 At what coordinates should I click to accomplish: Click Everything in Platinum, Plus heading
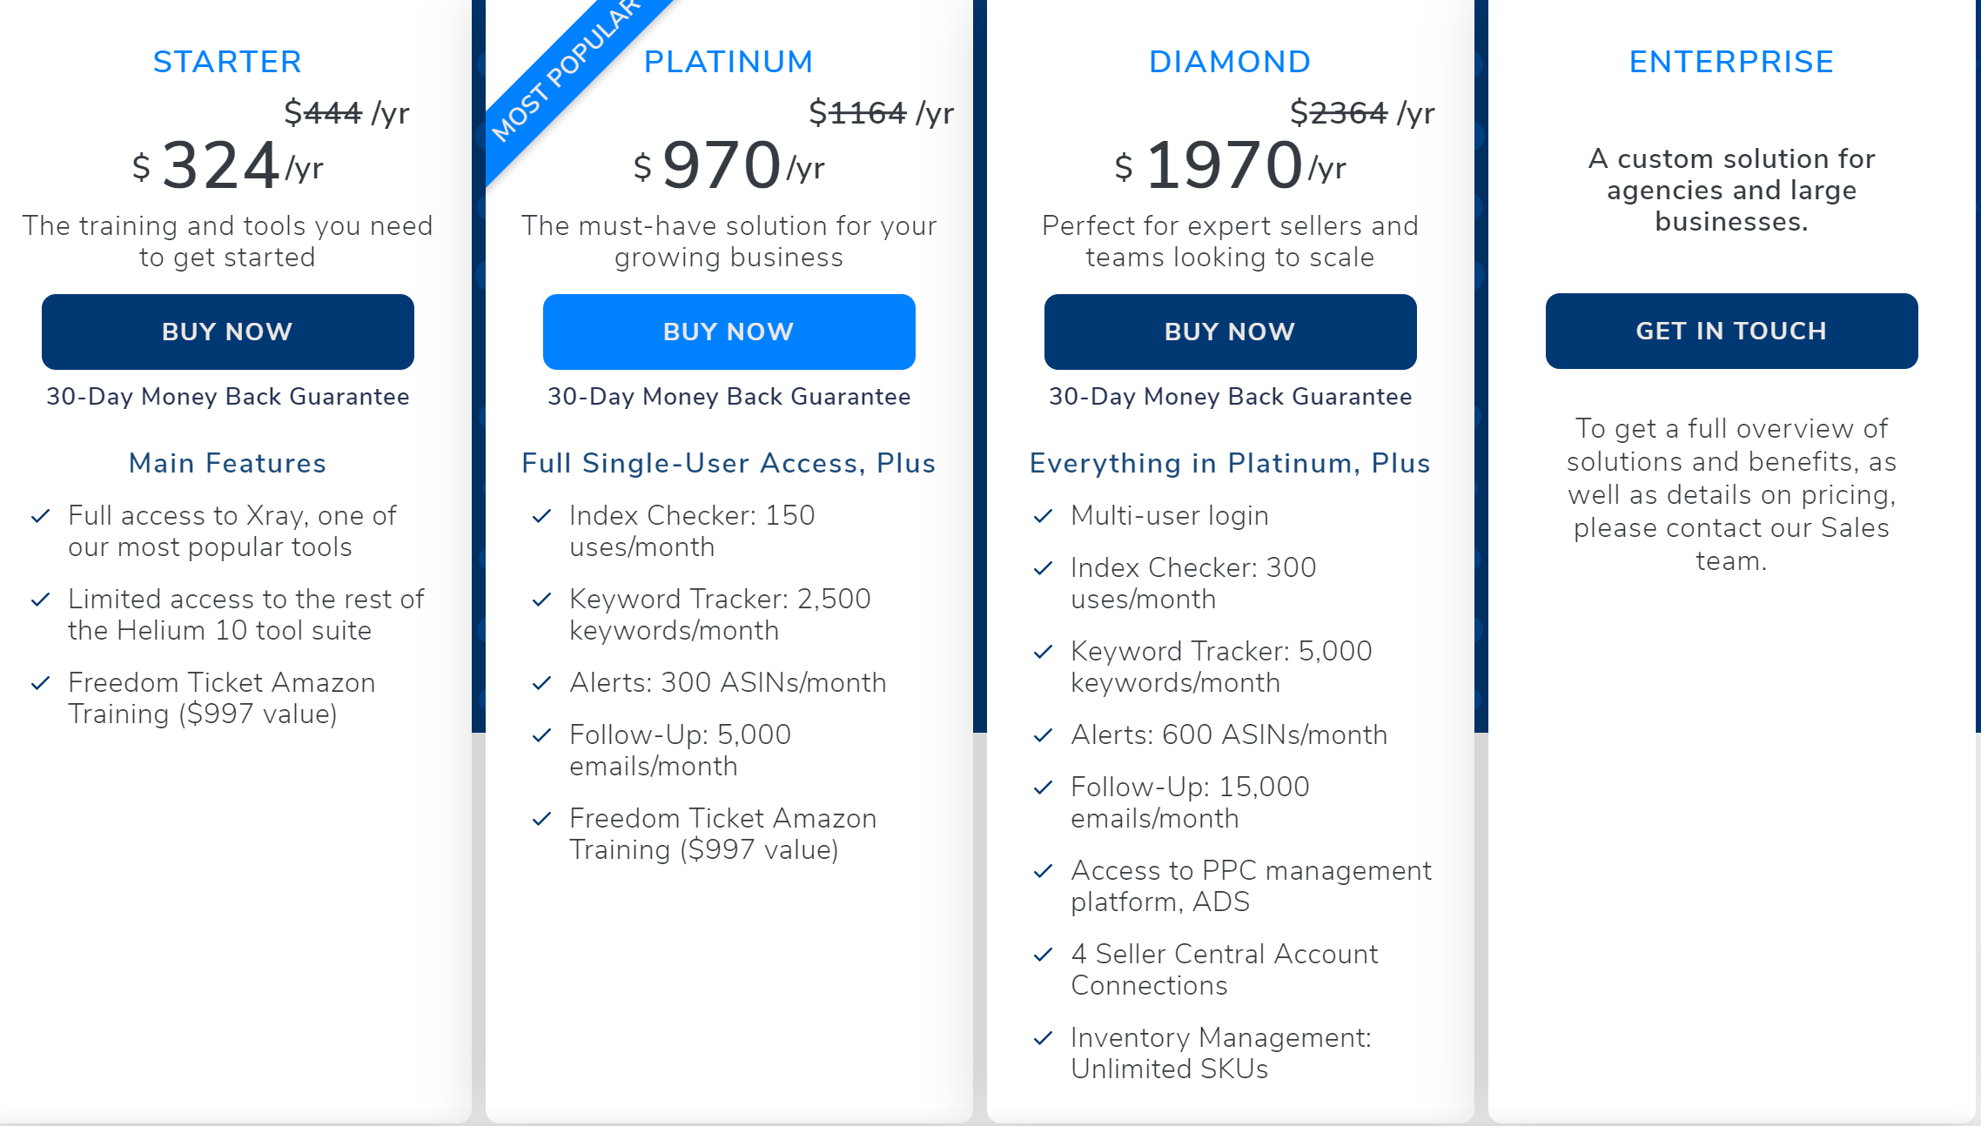(x=1231, y=463)
